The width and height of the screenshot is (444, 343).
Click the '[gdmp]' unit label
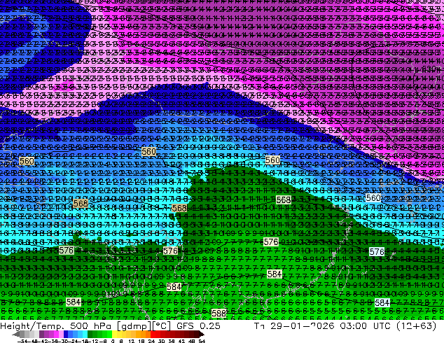click(x=134, y=326)
